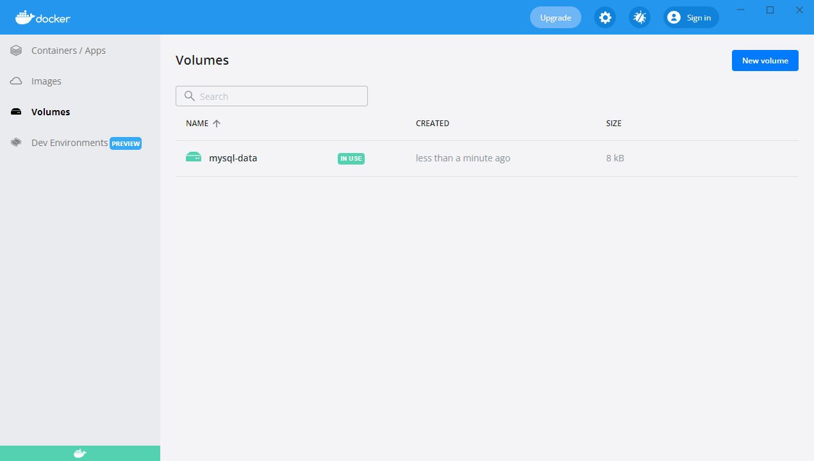Click Containers / Apps cube icon
The height and width of the screenshot is (461, 814).
tap(16, 51)
